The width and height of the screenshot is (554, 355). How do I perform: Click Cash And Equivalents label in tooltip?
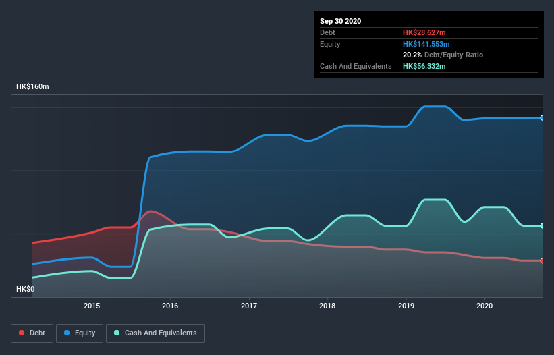click(x=356, y=66)
